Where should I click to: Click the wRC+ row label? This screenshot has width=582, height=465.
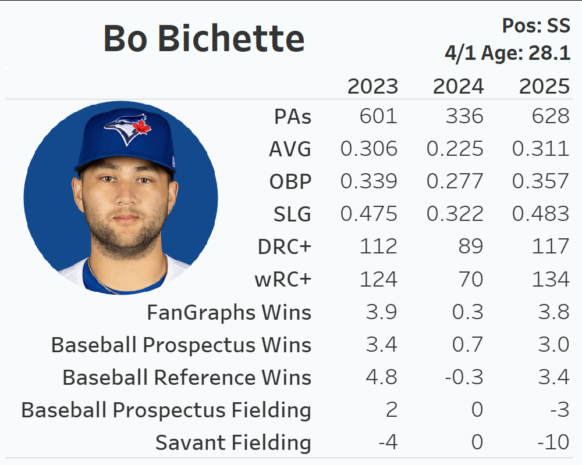pos(283,280)
